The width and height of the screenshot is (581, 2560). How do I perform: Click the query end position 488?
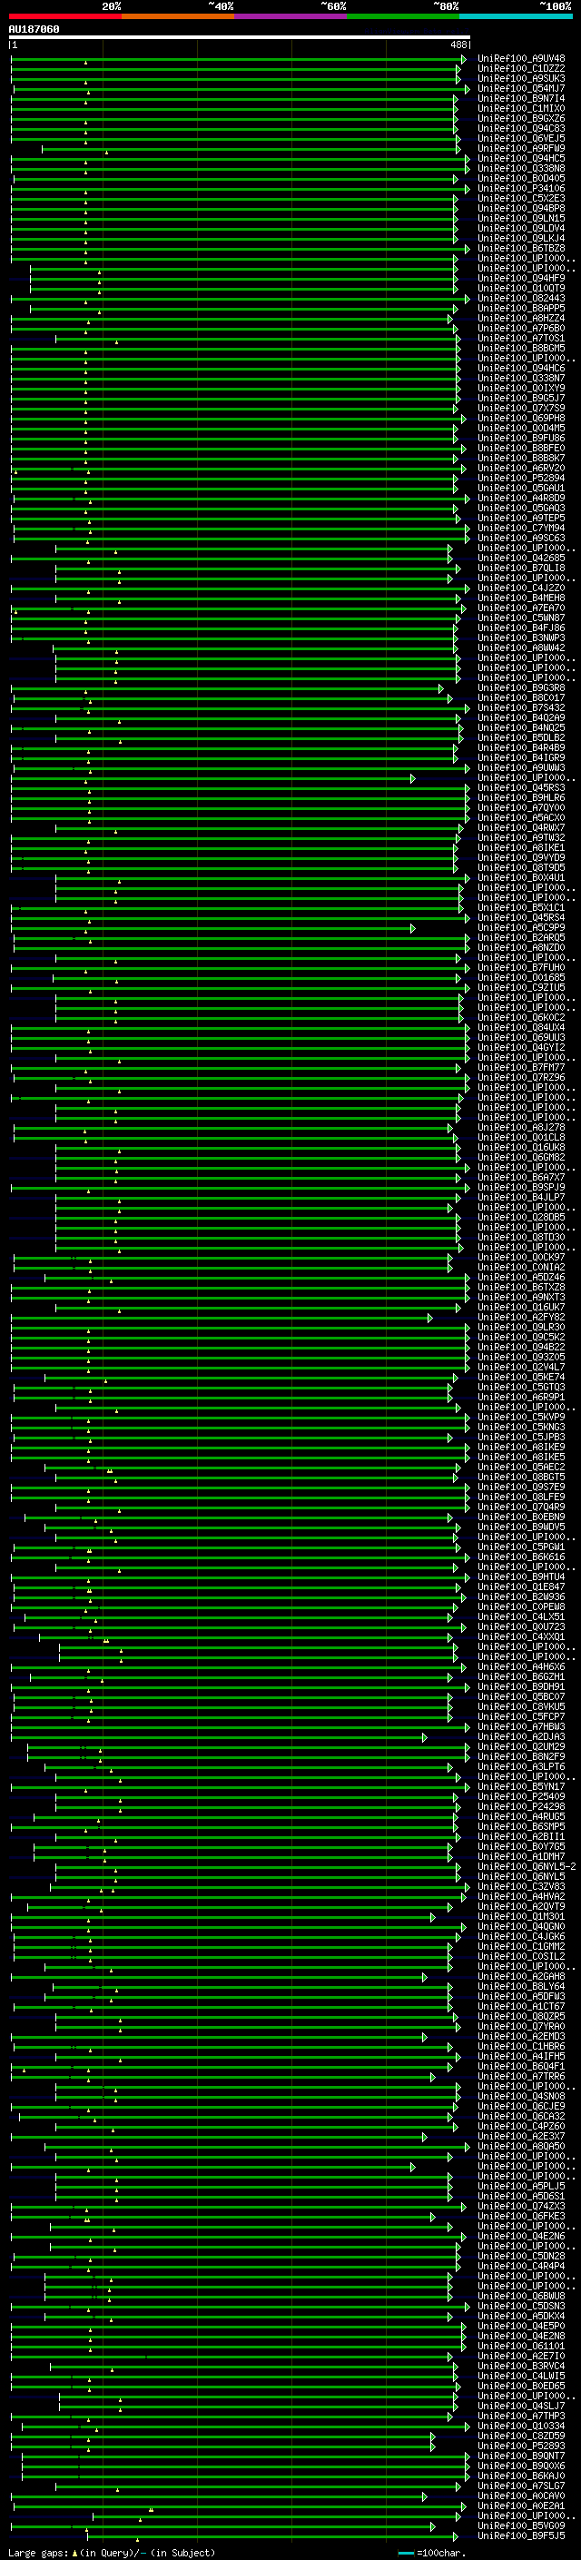(x=458, y=44)
